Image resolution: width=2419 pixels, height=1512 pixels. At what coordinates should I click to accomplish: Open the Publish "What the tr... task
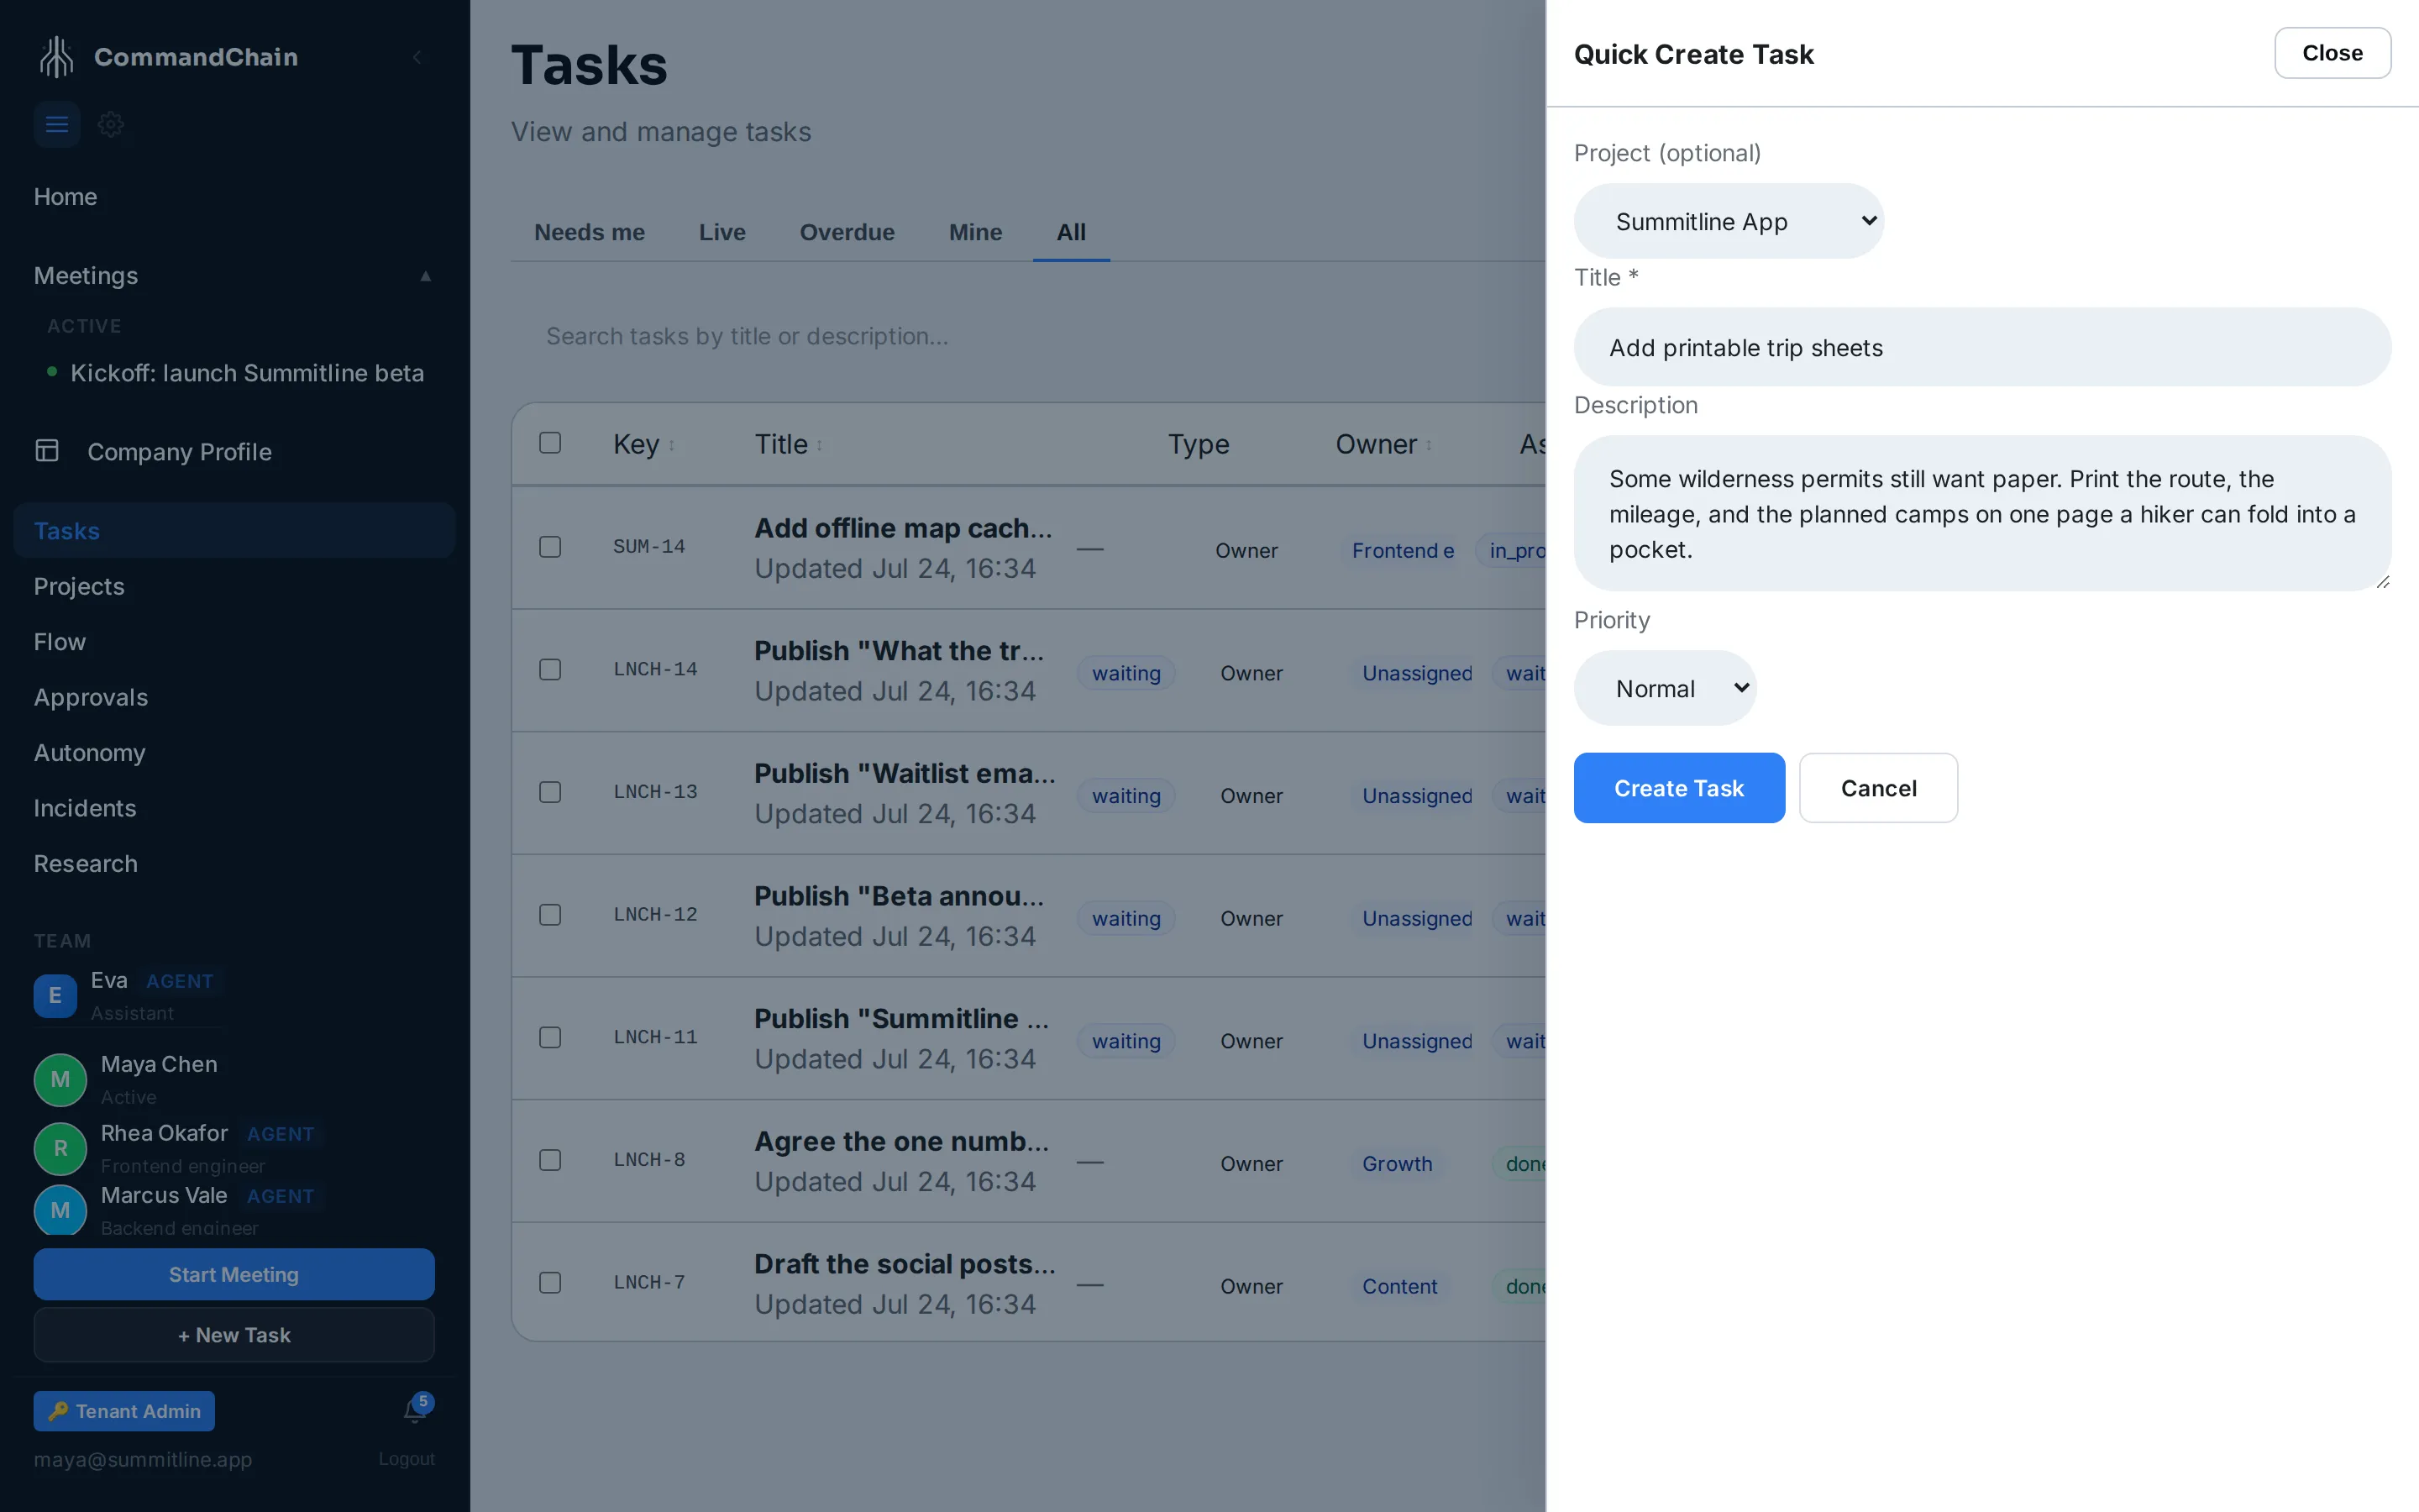point(899,651)
